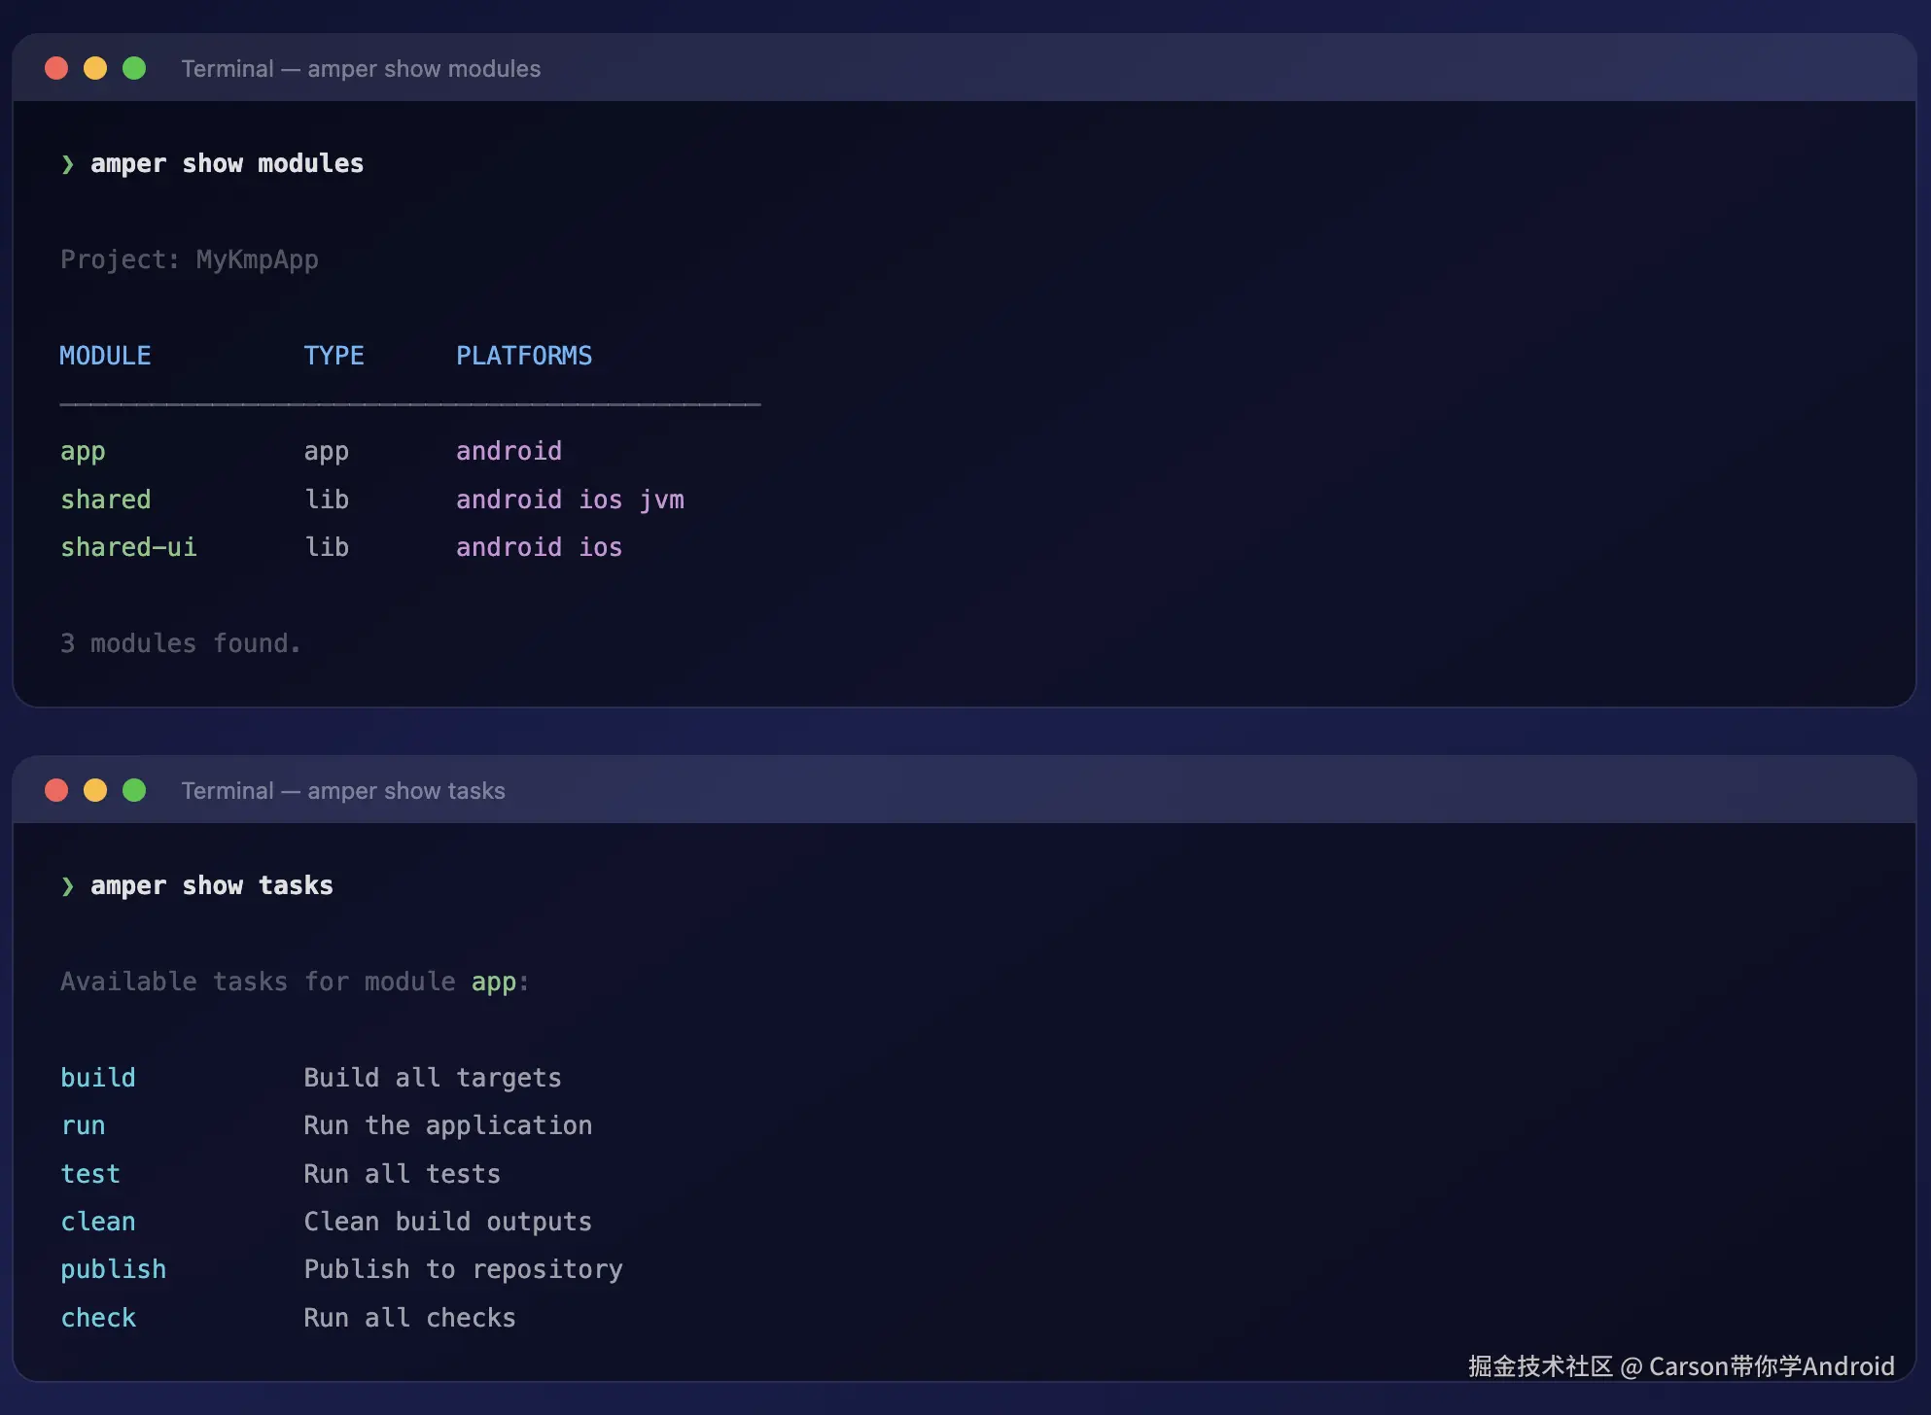1931x1415 pixels.
Task: Click the MODULE column header
Action: coord(105,356)
